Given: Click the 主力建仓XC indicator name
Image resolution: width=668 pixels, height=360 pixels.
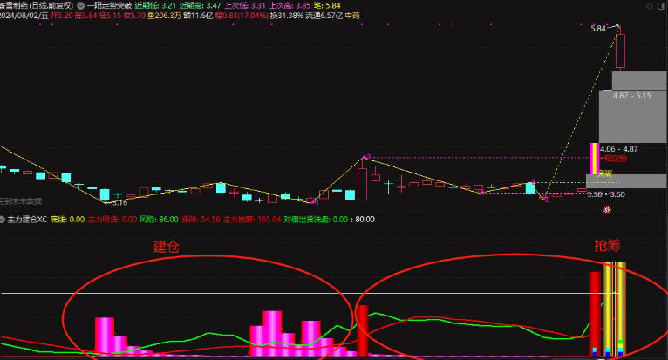Looking at the screenshot, I should click(x=27, y=220).
